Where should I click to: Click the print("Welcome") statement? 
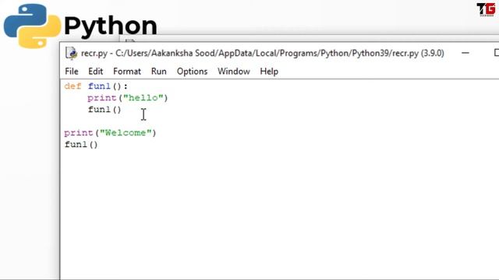(x=110, y=133)
